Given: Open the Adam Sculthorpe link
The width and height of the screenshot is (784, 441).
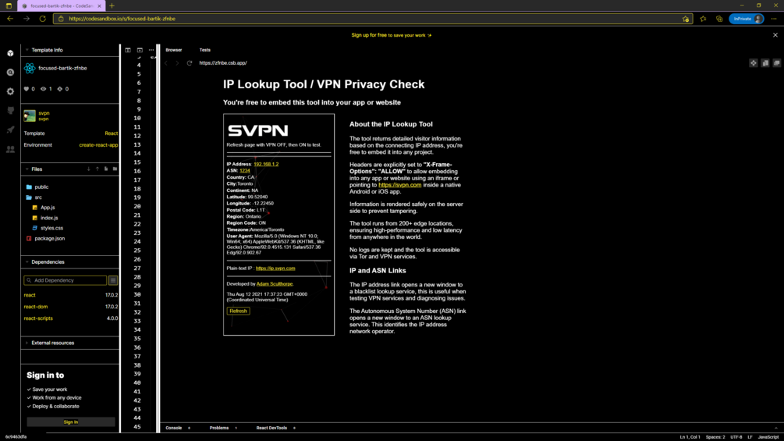Looking at the screenshot, I should click(x=275, y=284).
